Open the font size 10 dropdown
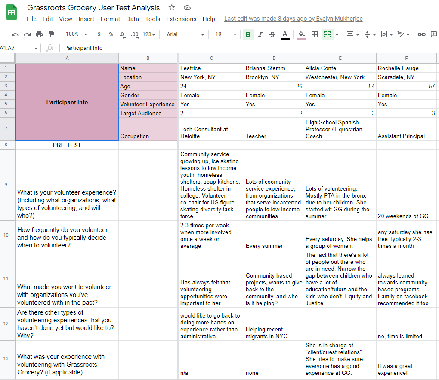Screen dimensions: 439x380 coord(226,34)
